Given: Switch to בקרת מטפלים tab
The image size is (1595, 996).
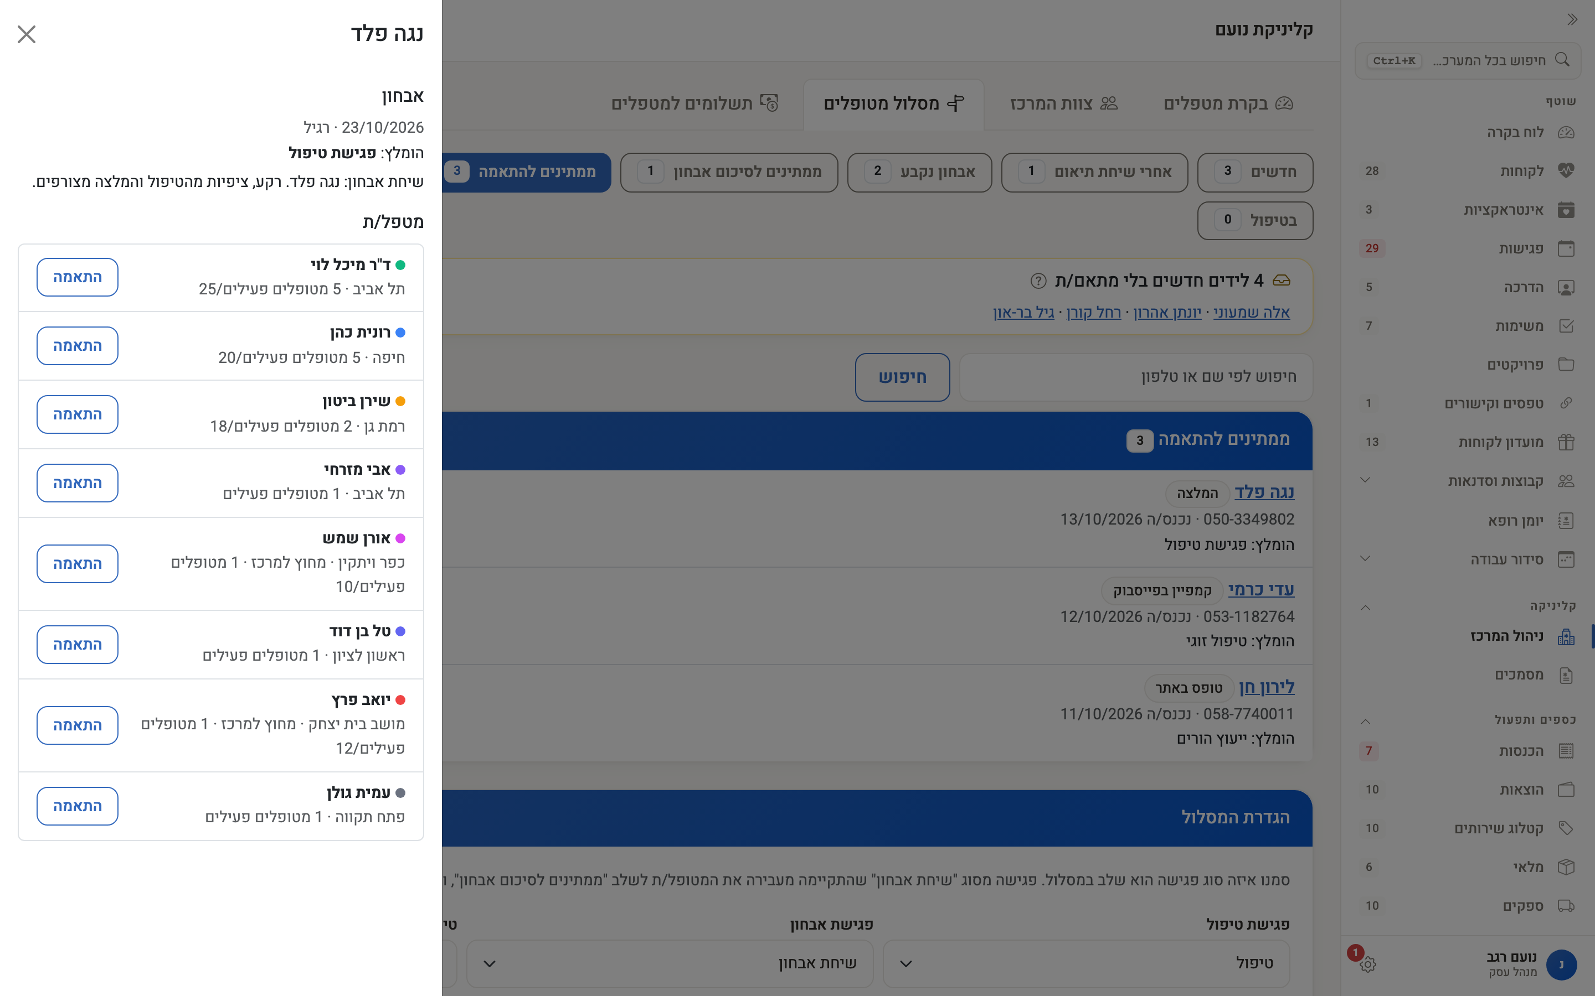Looking at the screenshot, I should pyautogui.click(x=1228, y=104).
